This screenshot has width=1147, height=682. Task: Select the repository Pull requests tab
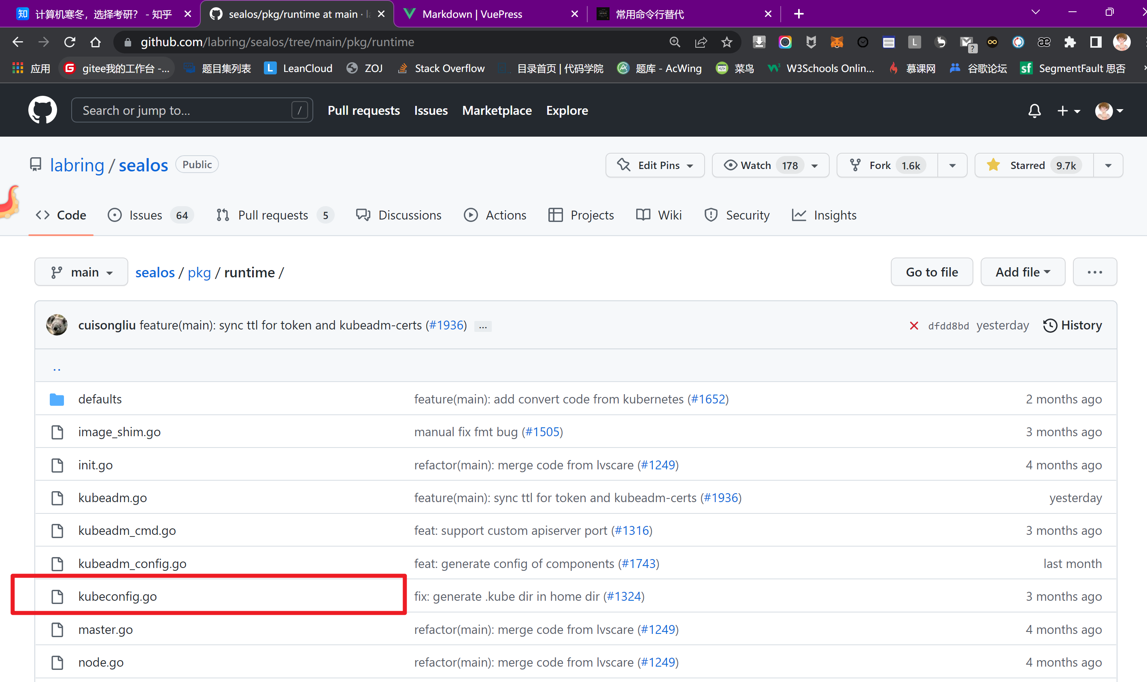click(275, 215)
